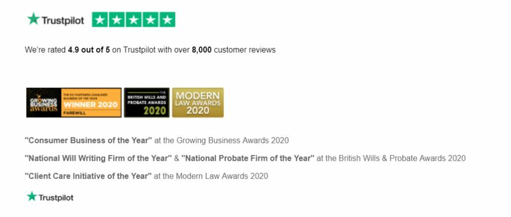511x217 pixels.
Task: Click the fifth green rating star
Action: click(167, 20)
